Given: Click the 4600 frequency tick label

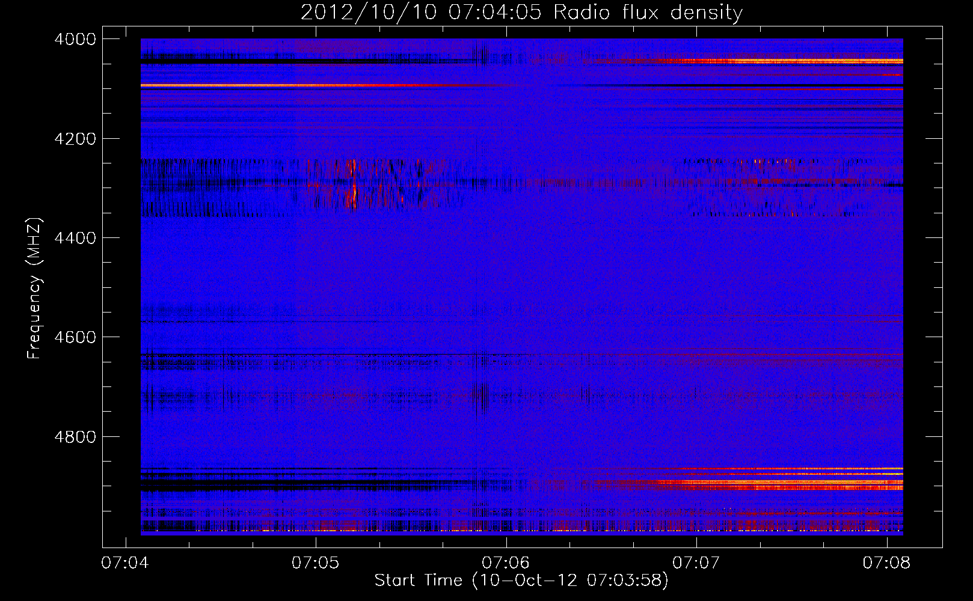Looking at the screenshot, I should pos(75,337).
